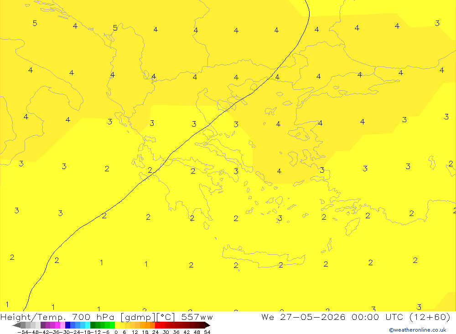Select the dark blue swatch in the color scale
The width and height of the screenshot is (456, 334).
click(67, 325)
